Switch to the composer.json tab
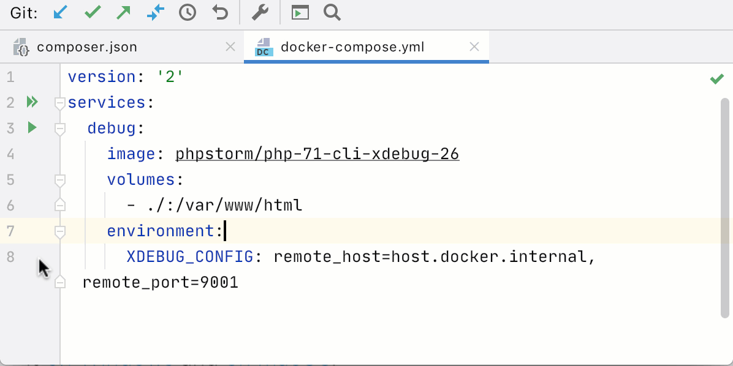Screen dimensions: 733x366 click(87, 47)
